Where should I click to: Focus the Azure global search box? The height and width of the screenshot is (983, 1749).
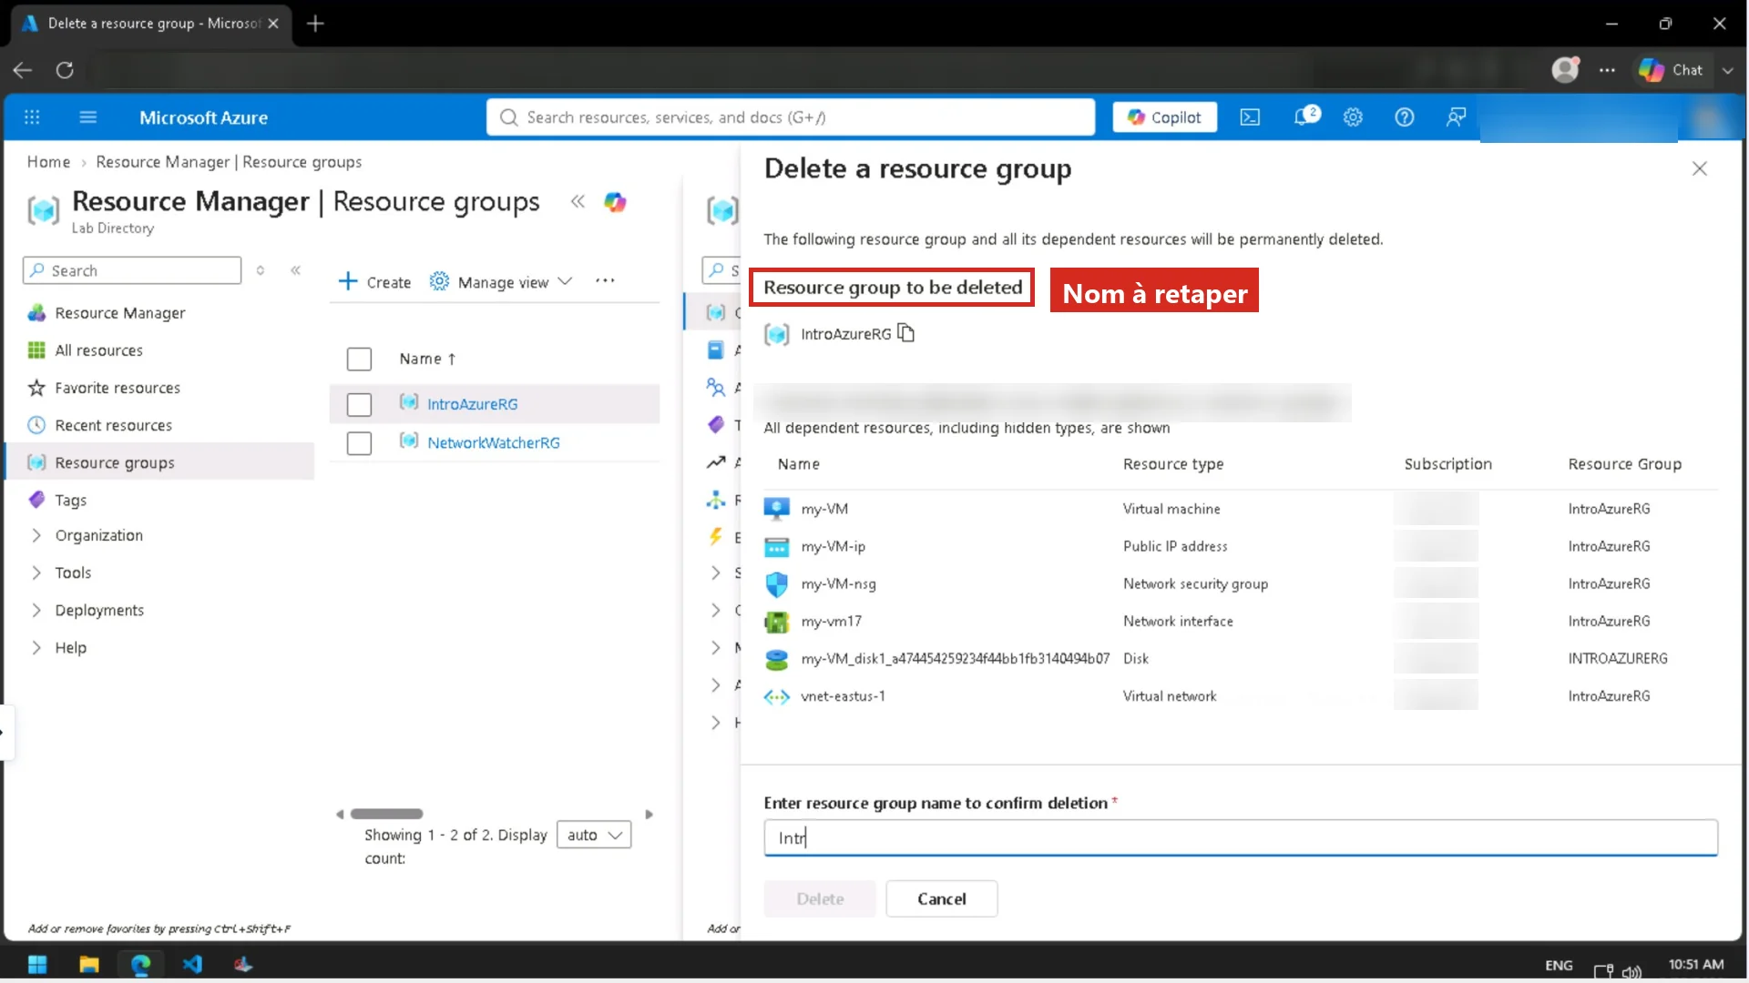(x=791, y=117)
